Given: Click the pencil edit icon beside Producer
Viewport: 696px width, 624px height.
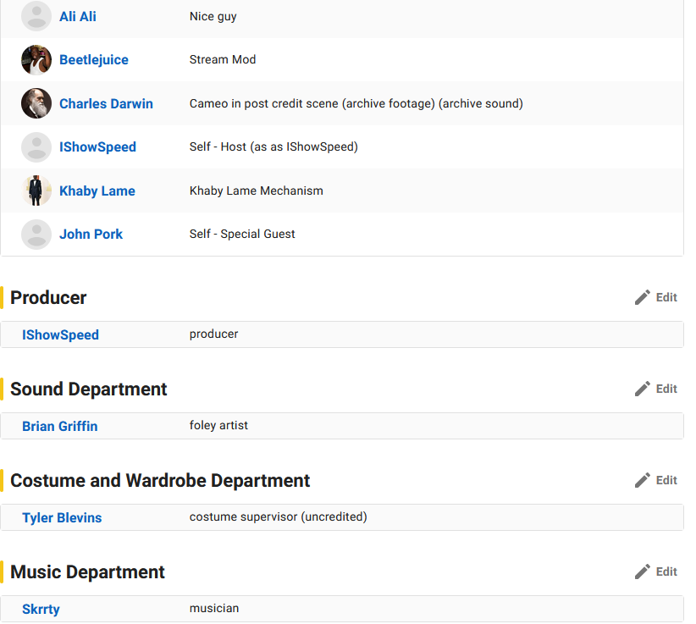Looking at the screenshot, I should (643, 297).
